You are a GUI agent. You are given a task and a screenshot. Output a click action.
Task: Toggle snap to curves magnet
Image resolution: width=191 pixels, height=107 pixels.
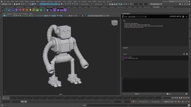click(x=68, y=4)
